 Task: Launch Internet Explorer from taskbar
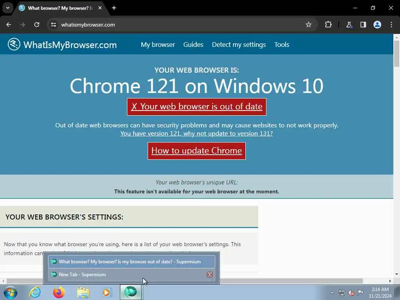(x=35, y=292)
